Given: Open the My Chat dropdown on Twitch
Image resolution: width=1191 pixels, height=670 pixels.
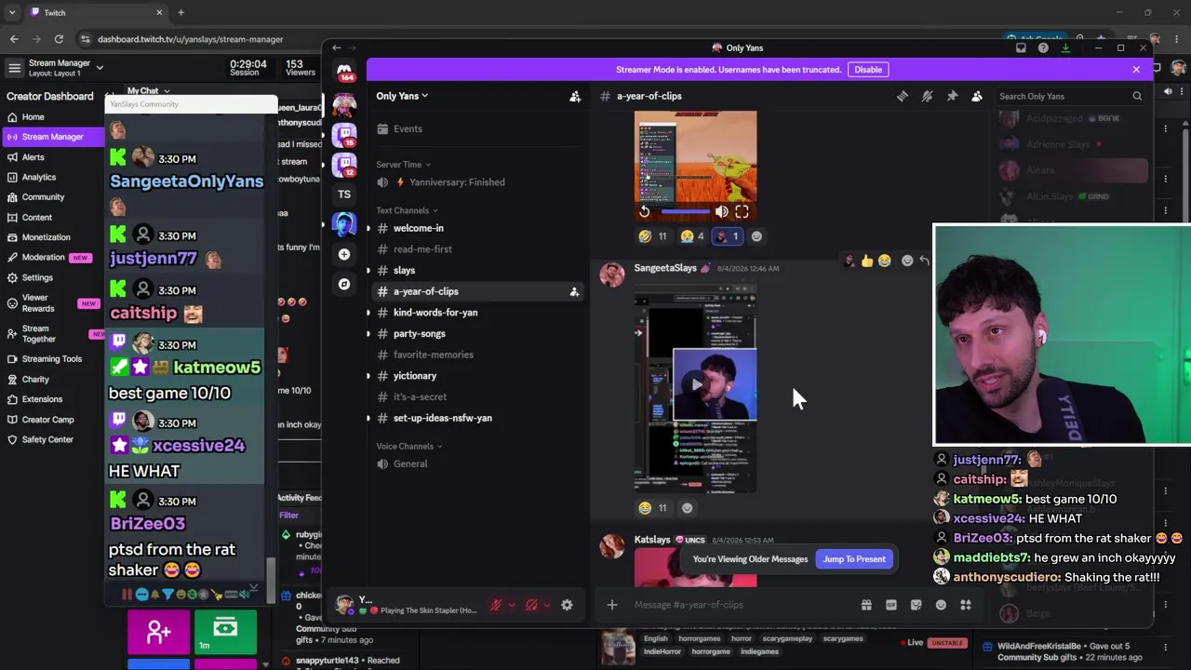Looking at the screenshot, I should point(149,91).
